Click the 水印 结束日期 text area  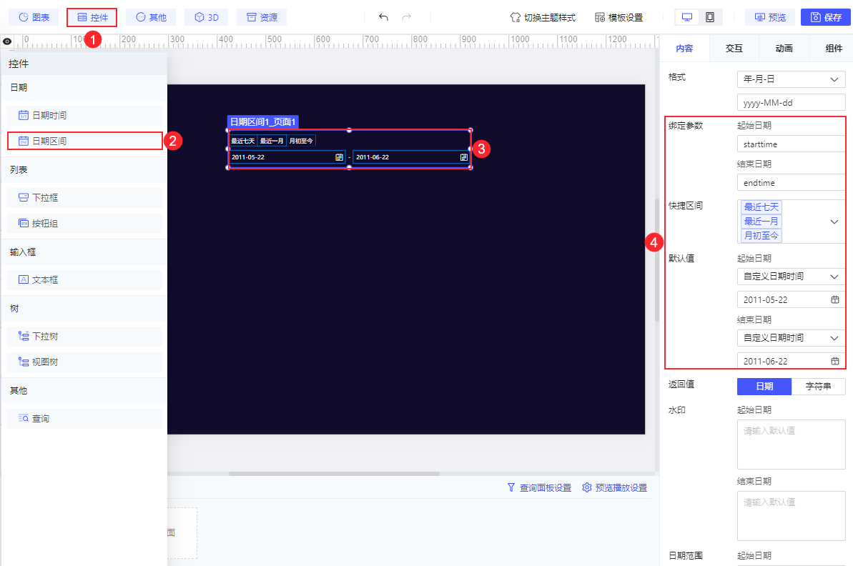pyautogui.click(x=791, y=516)
